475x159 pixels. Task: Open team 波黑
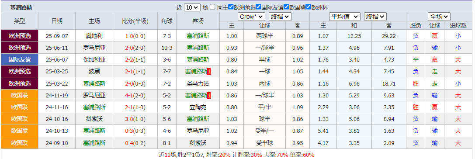click(94, 72)
